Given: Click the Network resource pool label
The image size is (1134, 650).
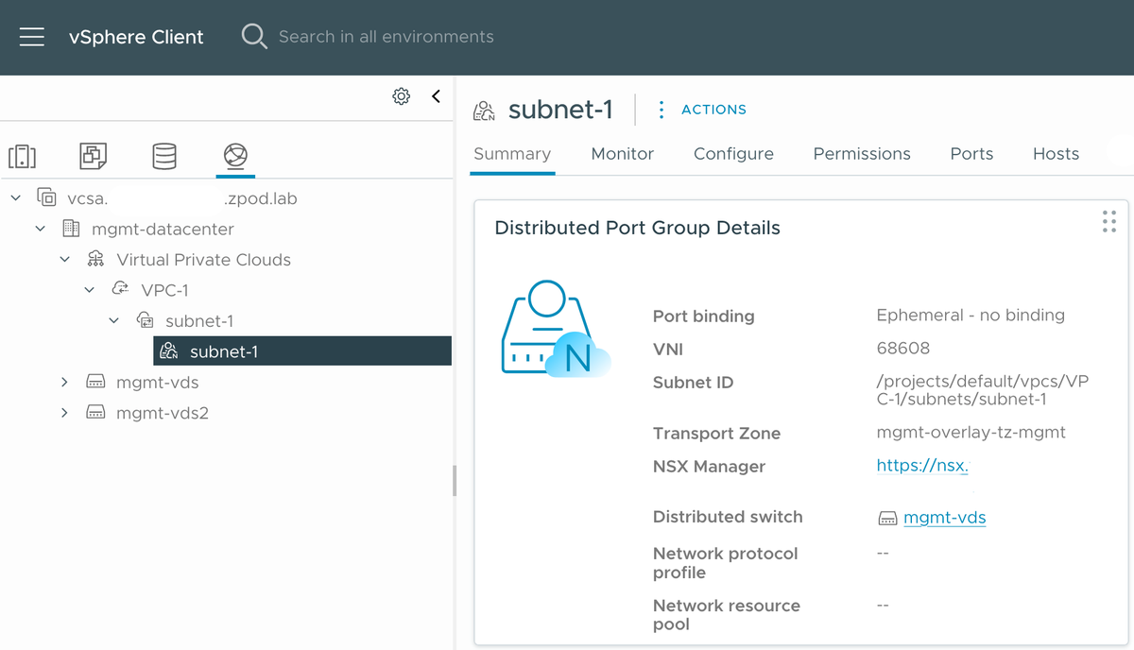Looking at the screenshot, I should coord(727,615).
